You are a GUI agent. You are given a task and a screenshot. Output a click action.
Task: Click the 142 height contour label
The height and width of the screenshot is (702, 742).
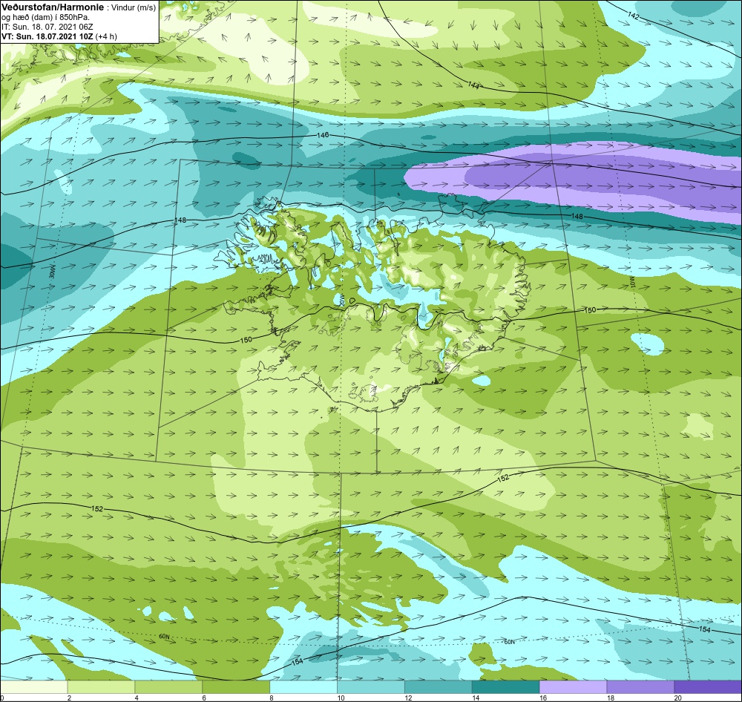pos(633,16)
